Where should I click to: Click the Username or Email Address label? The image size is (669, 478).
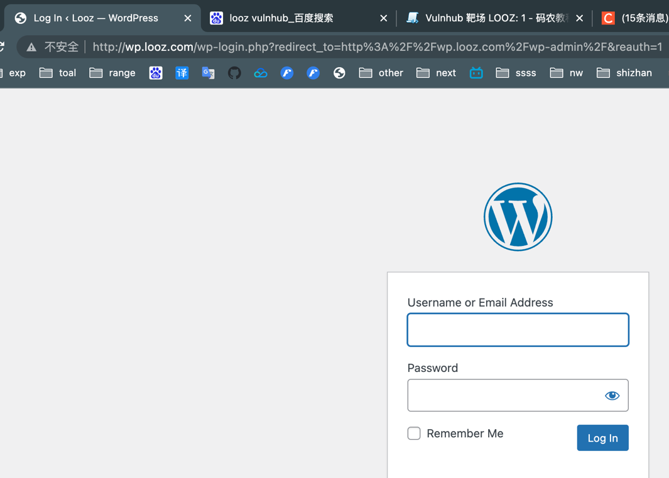pyautogui.click(x=480, y=302)
